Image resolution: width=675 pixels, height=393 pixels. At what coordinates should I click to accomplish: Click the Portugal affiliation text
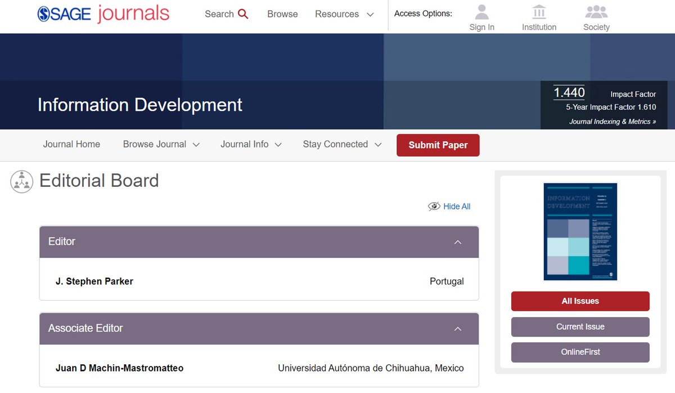[447, 282]
